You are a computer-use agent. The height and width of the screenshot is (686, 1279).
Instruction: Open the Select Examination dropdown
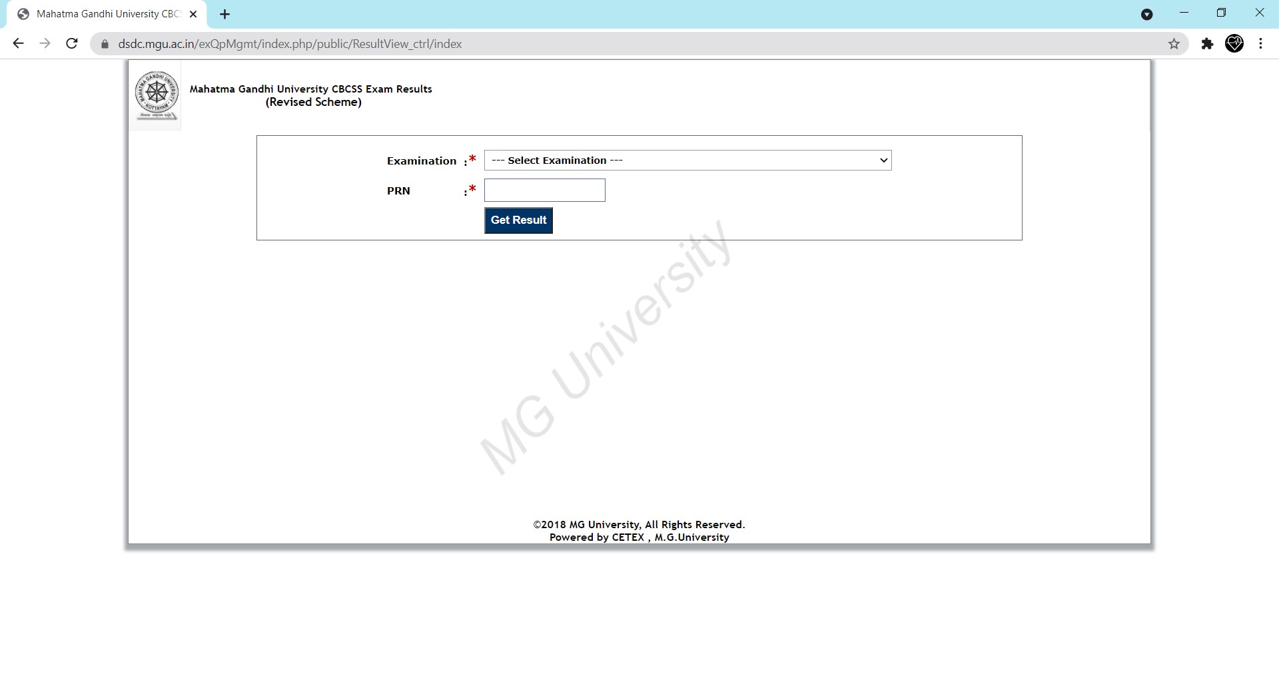(687, 161)
